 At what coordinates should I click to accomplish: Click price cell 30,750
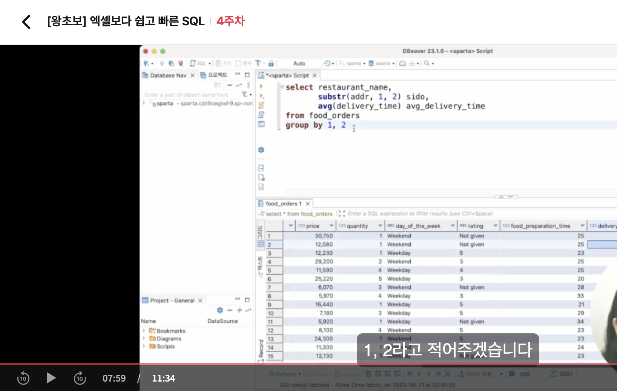coord(324,236)
